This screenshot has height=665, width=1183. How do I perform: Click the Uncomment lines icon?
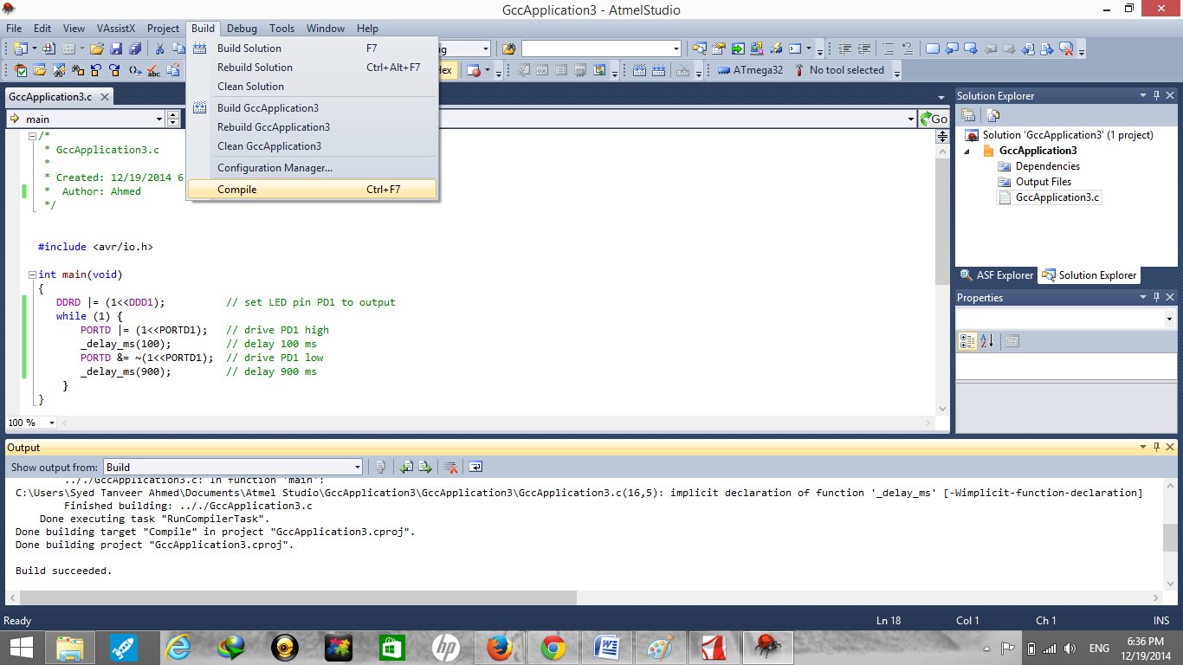[907, 49]
